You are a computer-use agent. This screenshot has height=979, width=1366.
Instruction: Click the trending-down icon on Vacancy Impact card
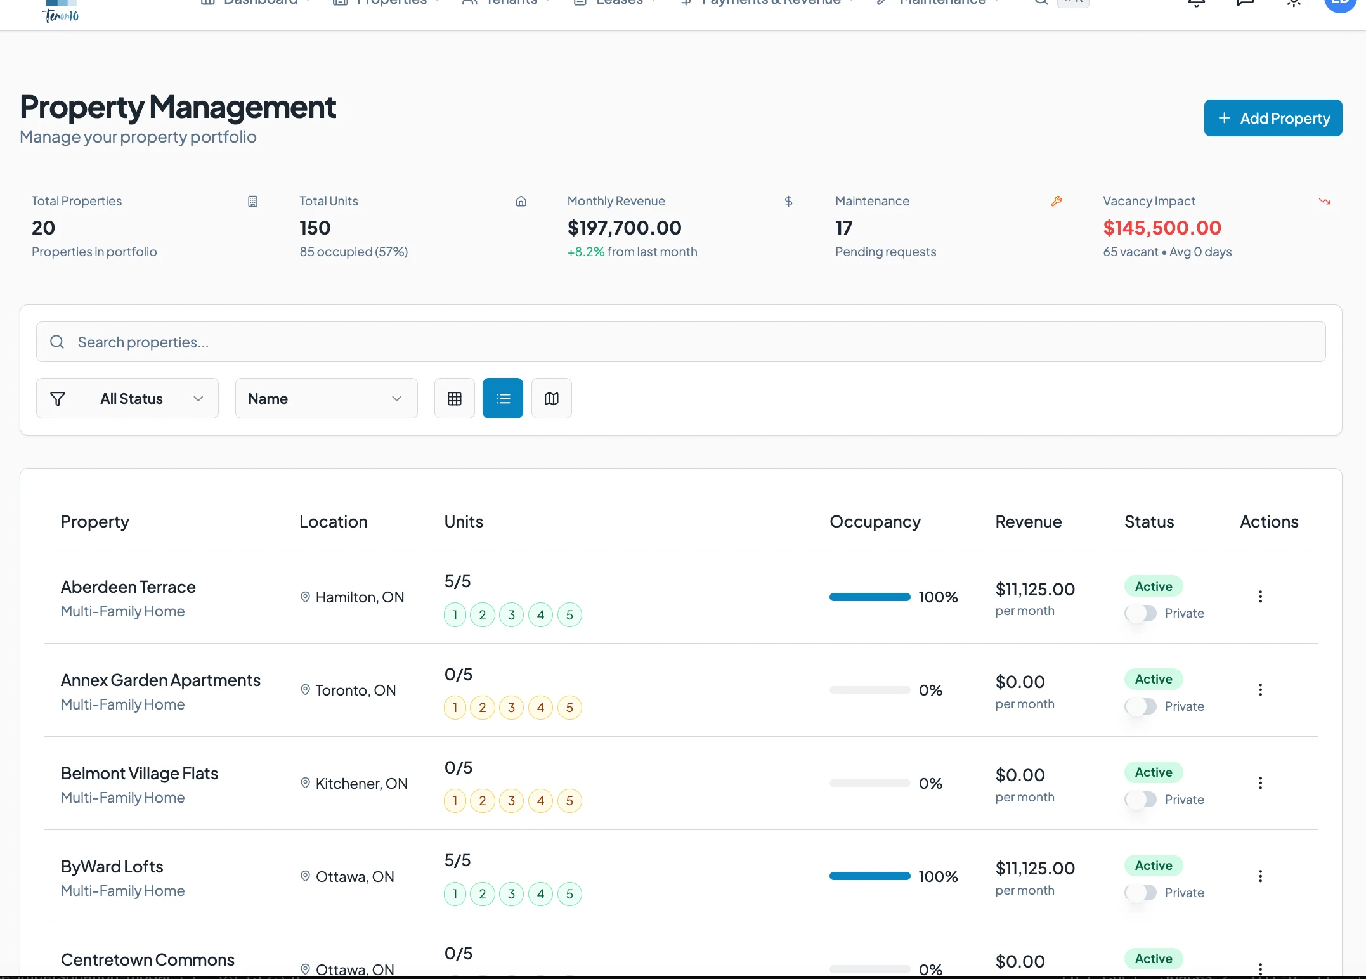[1324, 202]
